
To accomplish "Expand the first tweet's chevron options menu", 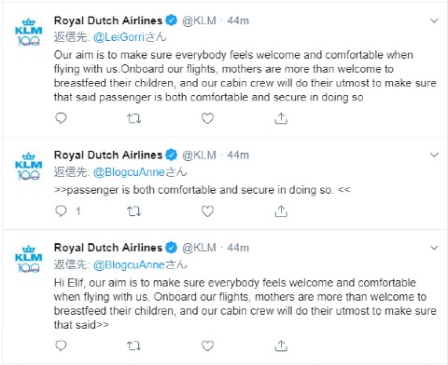I will pos(434,20).
